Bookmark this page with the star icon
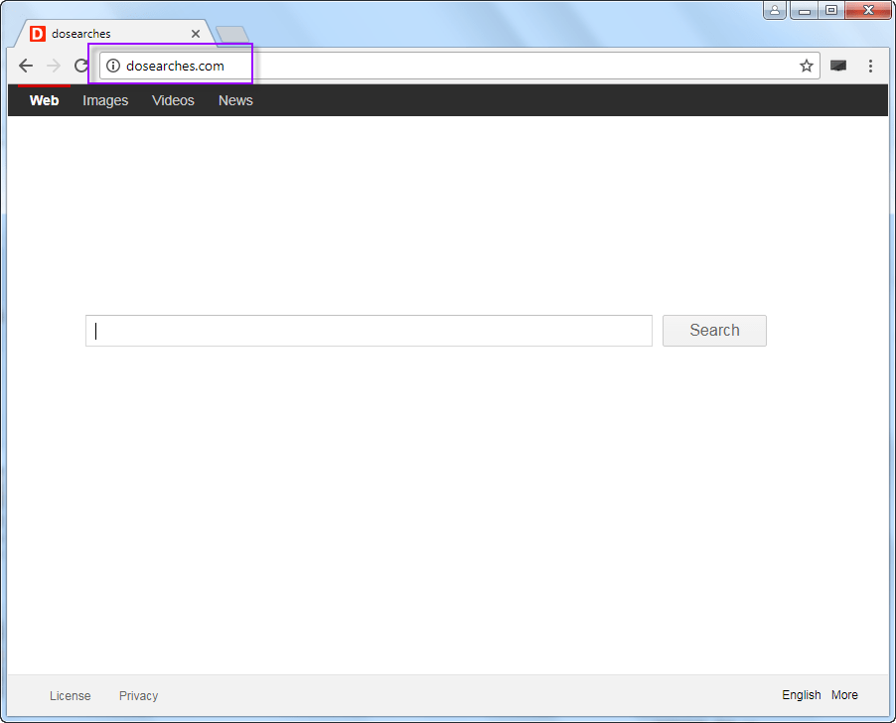This screenshot has width=896, height=723. tap(807, 66)
